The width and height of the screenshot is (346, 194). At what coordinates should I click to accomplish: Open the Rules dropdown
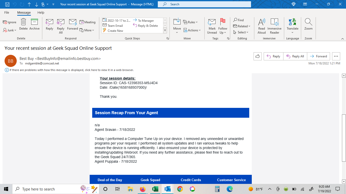(x=190, y=22)
